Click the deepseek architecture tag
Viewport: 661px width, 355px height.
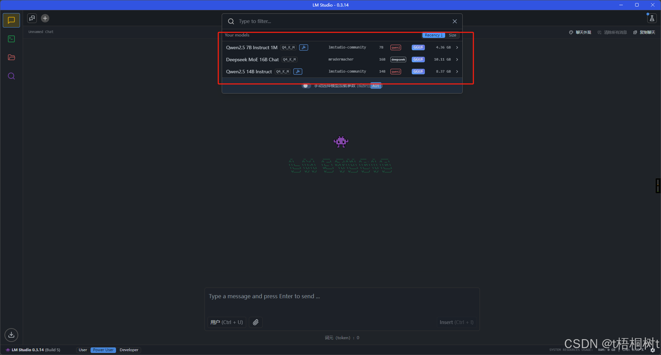[x=398, y=60]
